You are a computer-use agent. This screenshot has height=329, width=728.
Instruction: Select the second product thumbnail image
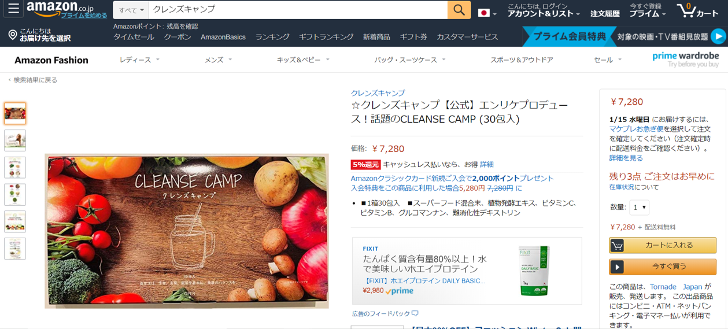pos(15,141)
